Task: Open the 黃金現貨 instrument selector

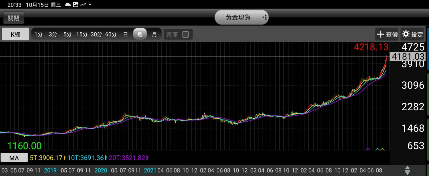Action: pyautogui.click(x=241, y=17)
